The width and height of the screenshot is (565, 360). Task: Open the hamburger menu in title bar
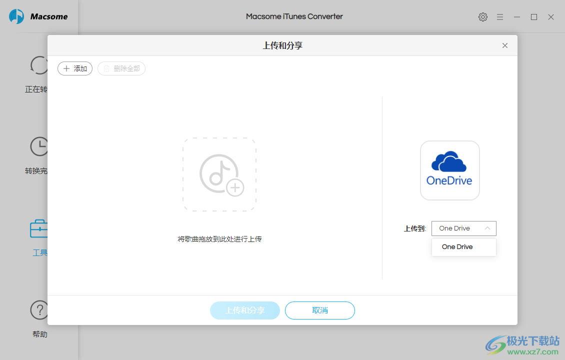click(x=500, y=17)
